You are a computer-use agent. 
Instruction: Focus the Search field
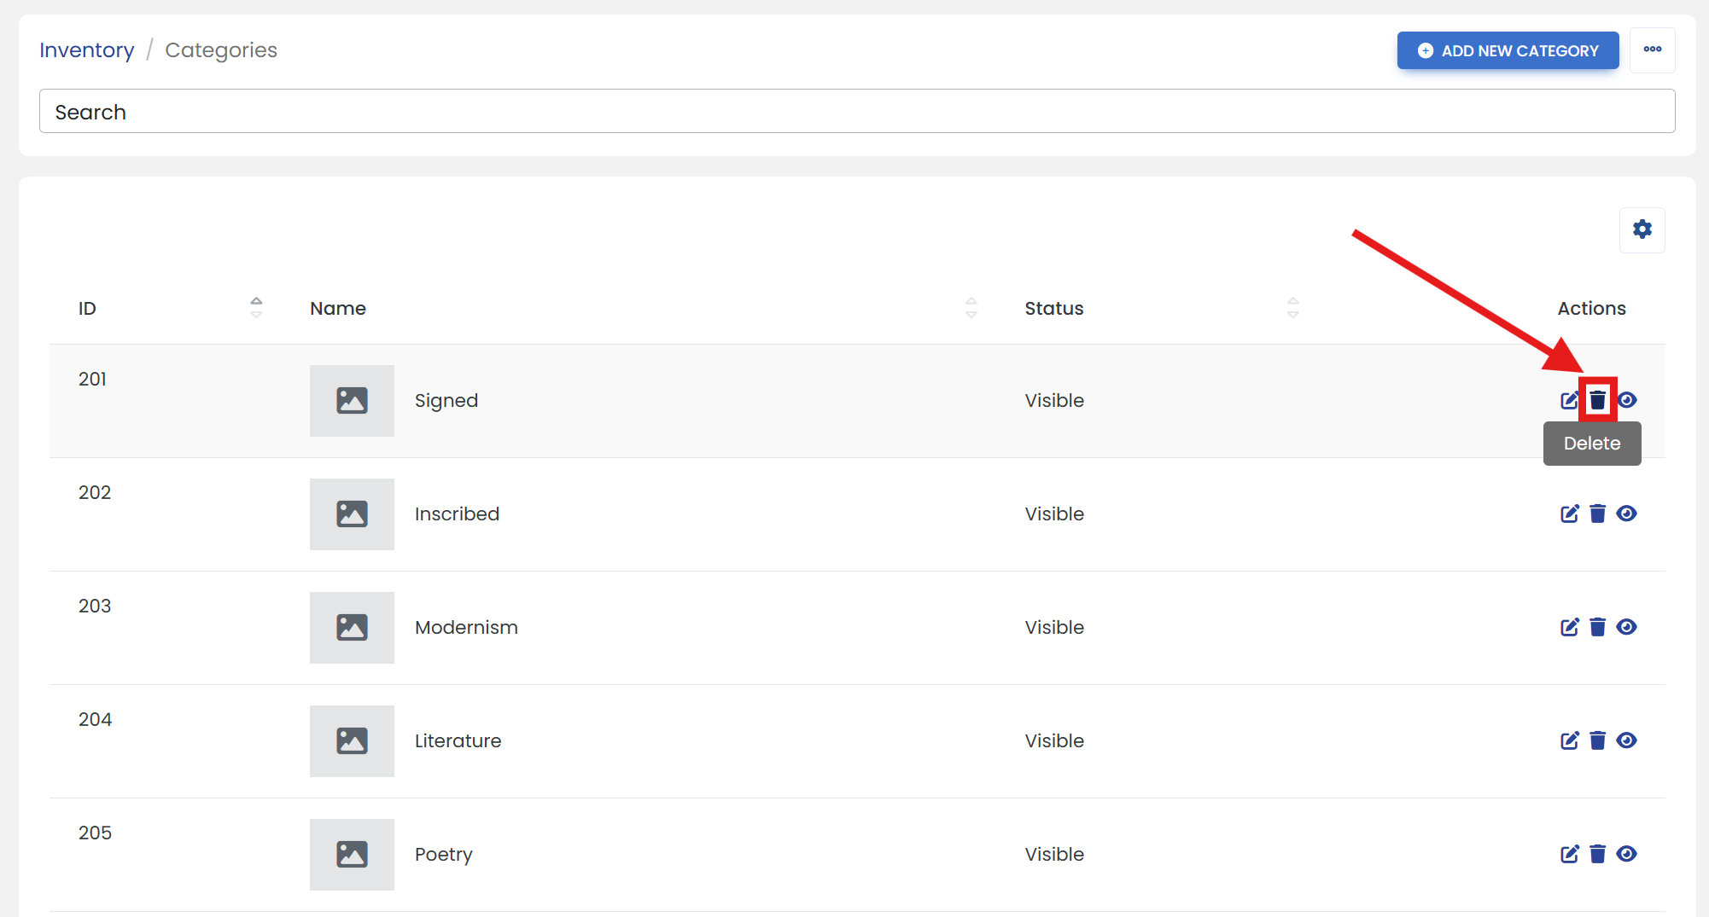click(x=857, y=111)
